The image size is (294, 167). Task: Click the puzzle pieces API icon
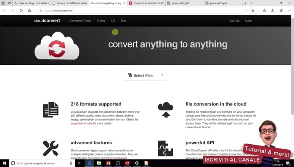point(165,148)
